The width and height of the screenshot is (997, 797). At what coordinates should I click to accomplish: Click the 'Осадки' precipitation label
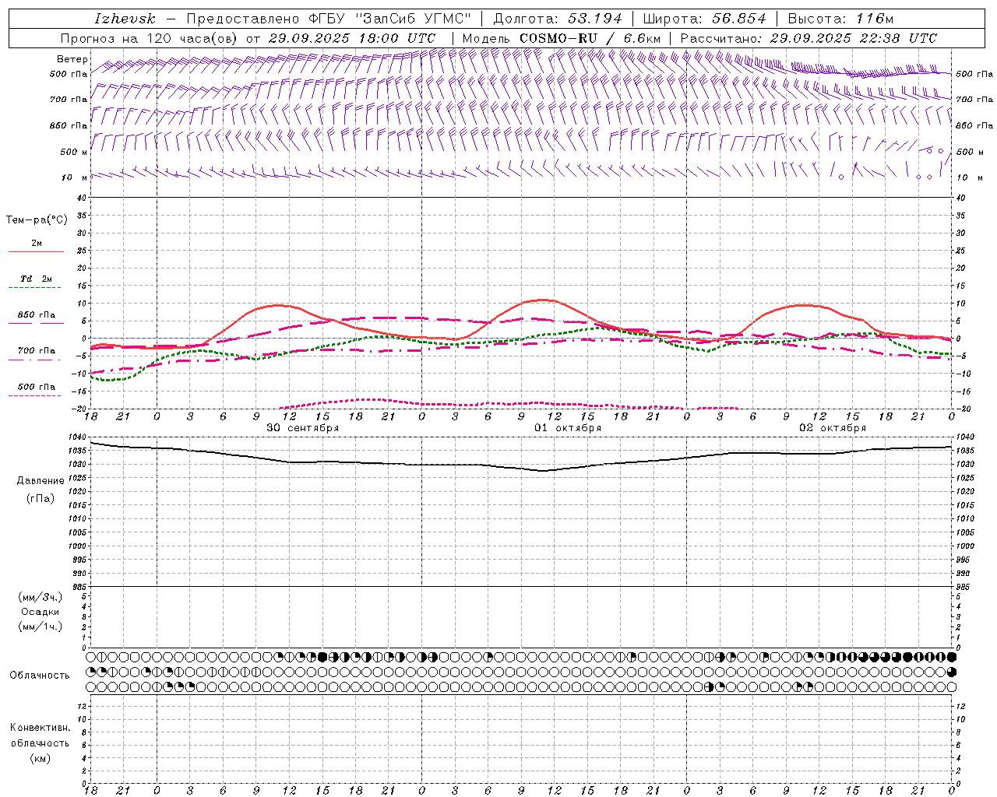click(x=41, y=612)
